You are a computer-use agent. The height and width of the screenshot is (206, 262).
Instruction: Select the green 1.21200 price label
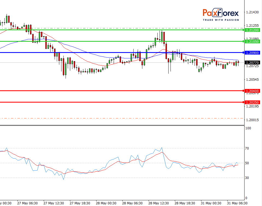pos(252,30)
